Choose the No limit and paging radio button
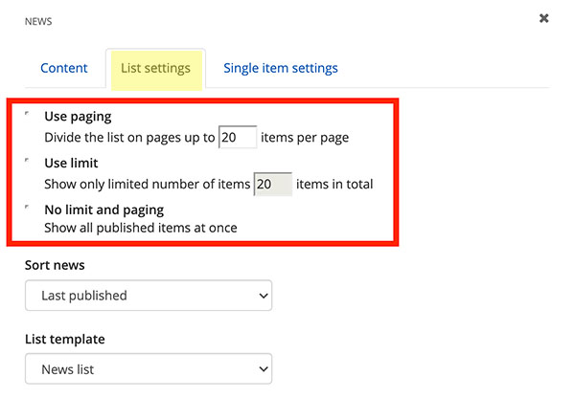Viewport: 575px width, 420px height. coord(28,207)
